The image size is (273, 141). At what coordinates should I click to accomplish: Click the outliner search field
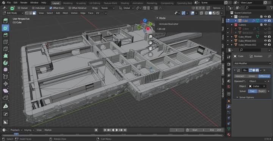click(256, 8)
